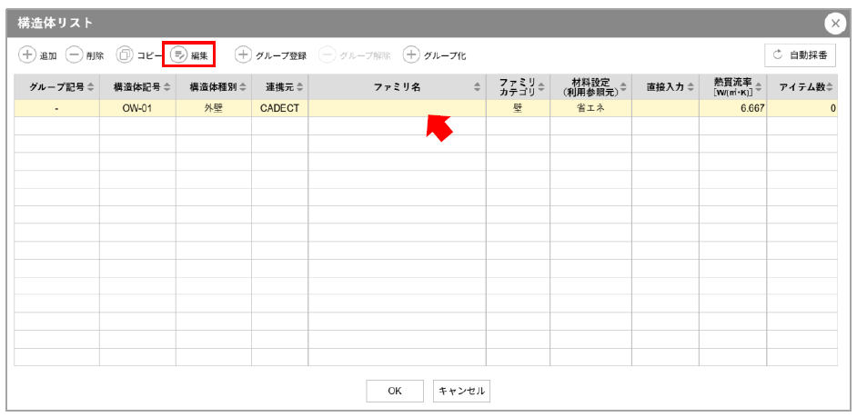
Task: Sort by 構造体種別 column header
Action: pos(213,87)
